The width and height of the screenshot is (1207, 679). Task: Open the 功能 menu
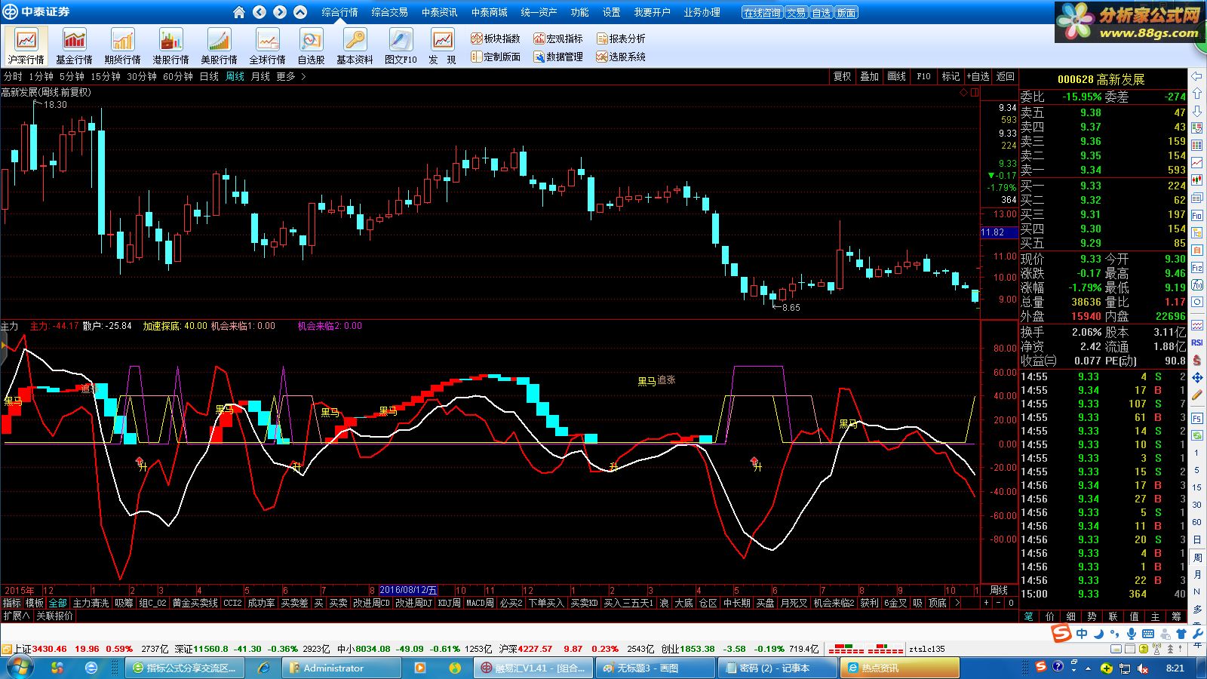579,12
